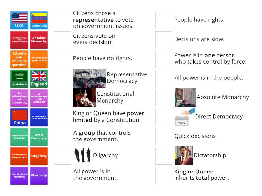Click the Saudi Arabia flag tile

(19, 78)
